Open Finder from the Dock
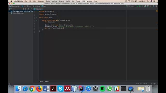The width and height of the screenshot is (166, 93). point(18,89)
